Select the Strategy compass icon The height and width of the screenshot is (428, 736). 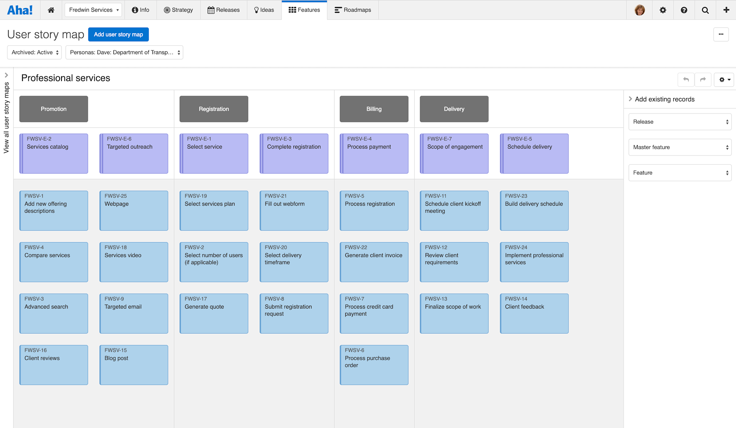coord(167,10)
